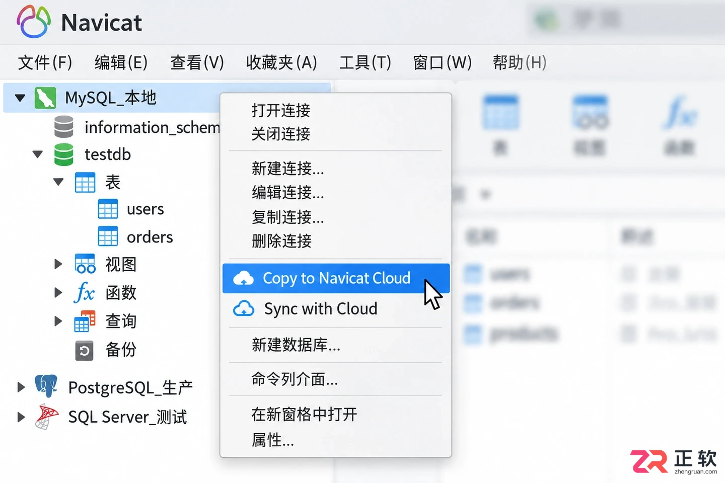Choose 删除连接 in context menu
The width and height of the screenshot is (725, 483).
point(281,241)
